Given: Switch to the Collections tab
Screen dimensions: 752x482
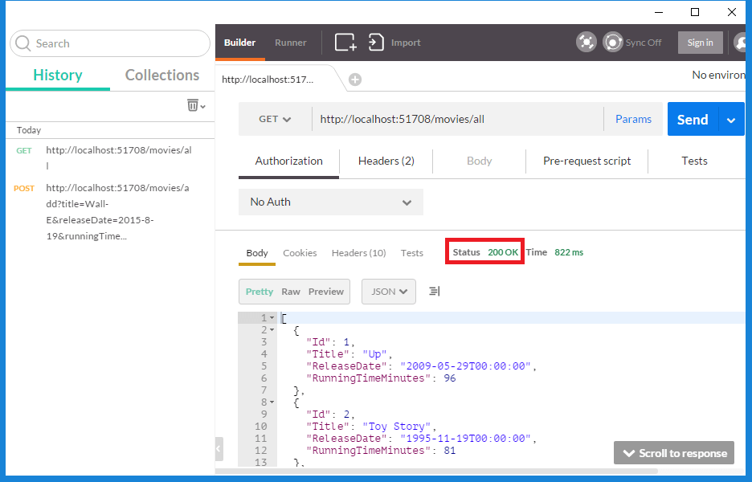Looking at the screenshot, I should 161,75.
